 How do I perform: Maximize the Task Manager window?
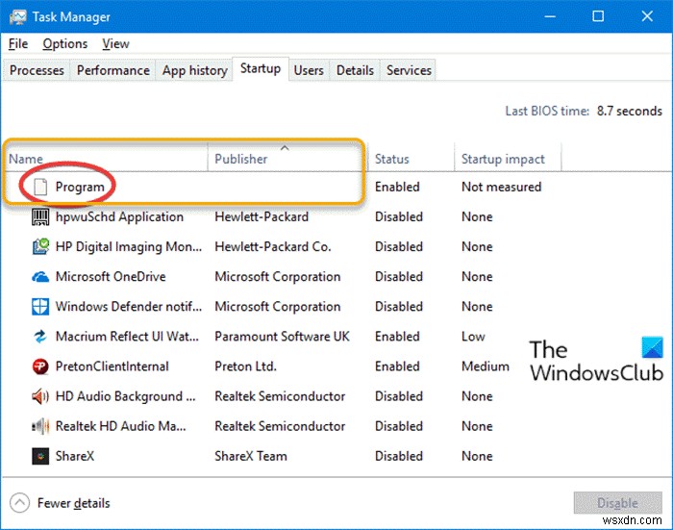[x=598, y=16]
